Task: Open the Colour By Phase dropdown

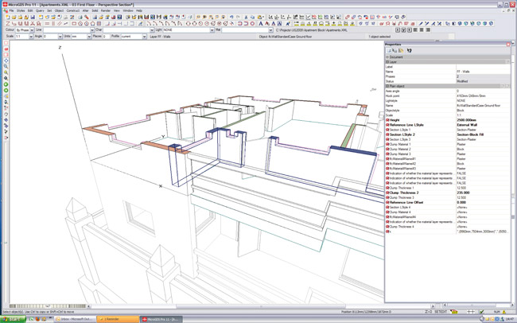Action: click(30, 29)
